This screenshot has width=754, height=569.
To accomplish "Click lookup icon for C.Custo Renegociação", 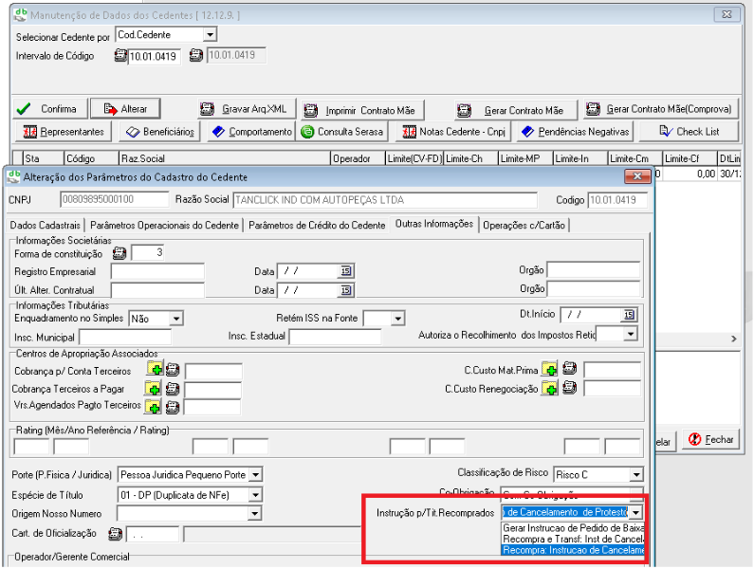I will [570, 388].
